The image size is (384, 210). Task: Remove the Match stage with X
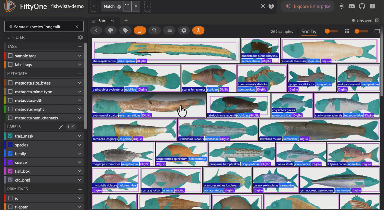[136, 6]
